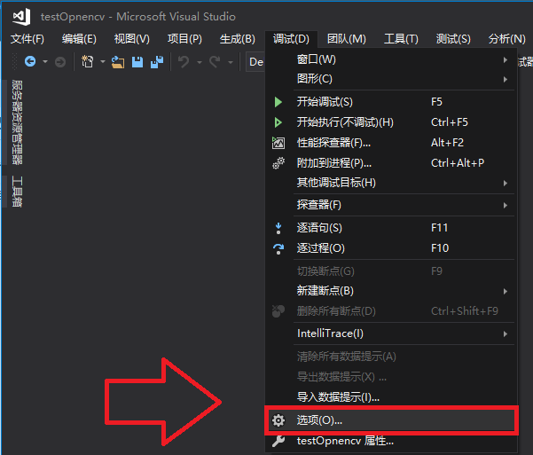
Task: Expand the 图形(C) submenu arrow
Action: 506,79
